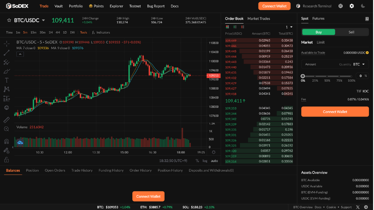Click Connect Wallet below Balances tab

click(148, 196)
